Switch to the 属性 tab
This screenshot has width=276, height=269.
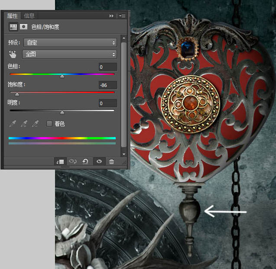13,16
